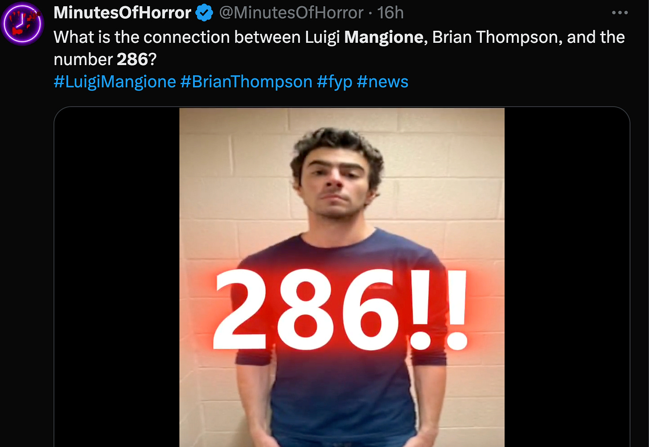This screenshot has height=447, width=649.
Task: Open the three-dot more options menu
Action: pyautogui.click(x=620, y=13)
